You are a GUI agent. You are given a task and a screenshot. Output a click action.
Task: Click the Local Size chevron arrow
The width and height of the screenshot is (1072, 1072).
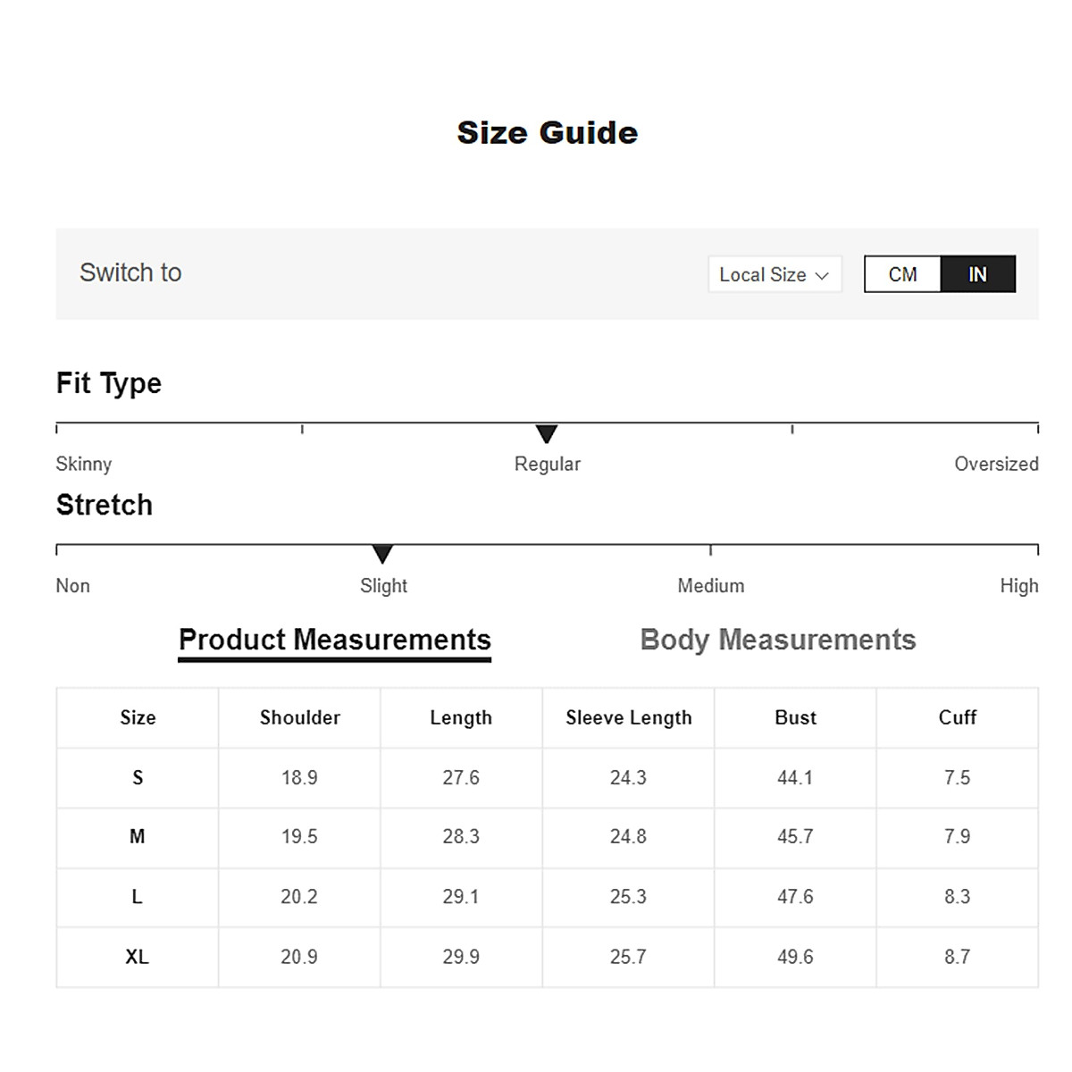[822, 275]
